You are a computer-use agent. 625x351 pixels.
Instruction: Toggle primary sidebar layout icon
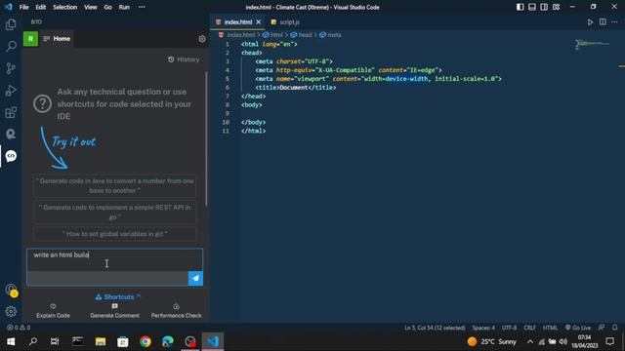click(x=520, y=7)
